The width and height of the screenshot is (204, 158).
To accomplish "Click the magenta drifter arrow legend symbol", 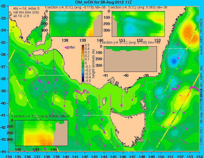I will point(66,48).
